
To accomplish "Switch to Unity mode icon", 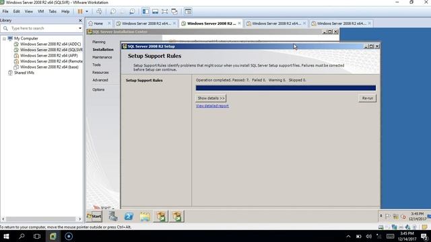I will pos(174,11).
